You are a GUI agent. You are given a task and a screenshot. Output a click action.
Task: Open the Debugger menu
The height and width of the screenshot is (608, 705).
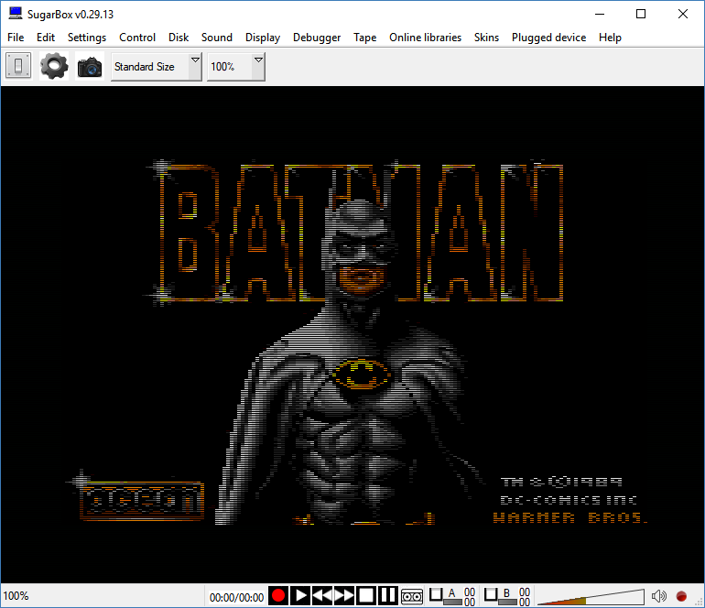[317, 38]
